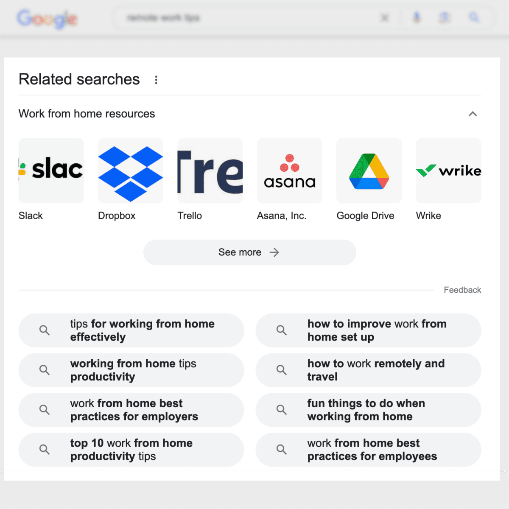509x509 pixels.
Task: Click the Google logo
Action: [47, 18]
